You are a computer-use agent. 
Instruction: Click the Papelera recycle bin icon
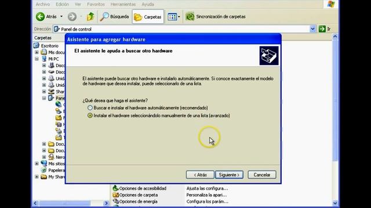(44, 170)
